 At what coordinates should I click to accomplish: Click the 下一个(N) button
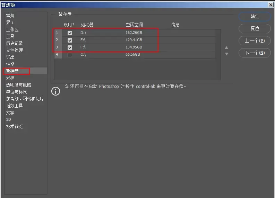255,53
